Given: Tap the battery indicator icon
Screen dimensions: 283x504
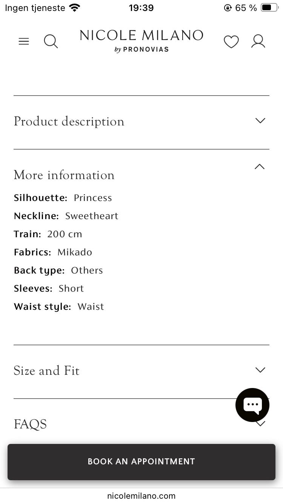Looking at the screenshot, I should coord(269,8).
